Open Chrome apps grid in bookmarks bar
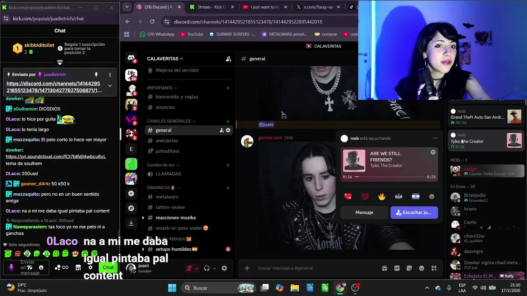Viewport: 527px width, 296px height. [127, 34]
